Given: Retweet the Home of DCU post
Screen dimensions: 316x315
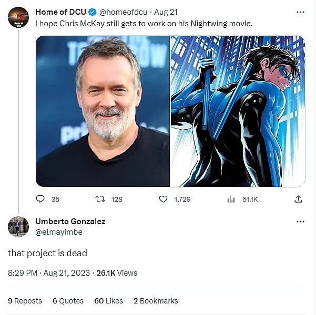Looking at the screenshot, I should point(99,199).
